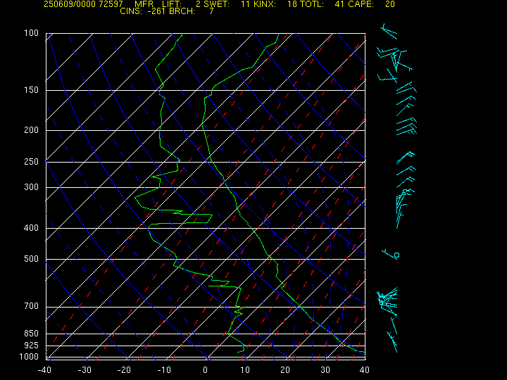
Task: Select the BRCH value 7
Action: click(211, 11)
